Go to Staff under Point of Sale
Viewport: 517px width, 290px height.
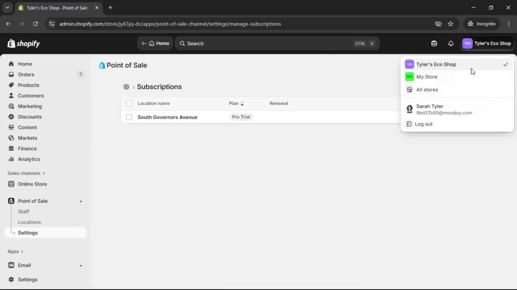pos(23,212)
